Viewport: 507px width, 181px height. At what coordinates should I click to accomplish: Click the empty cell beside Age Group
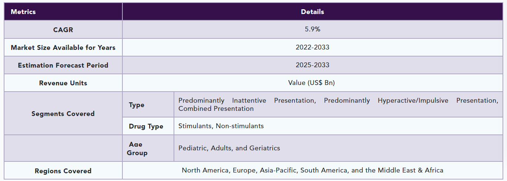pos(63,148)
